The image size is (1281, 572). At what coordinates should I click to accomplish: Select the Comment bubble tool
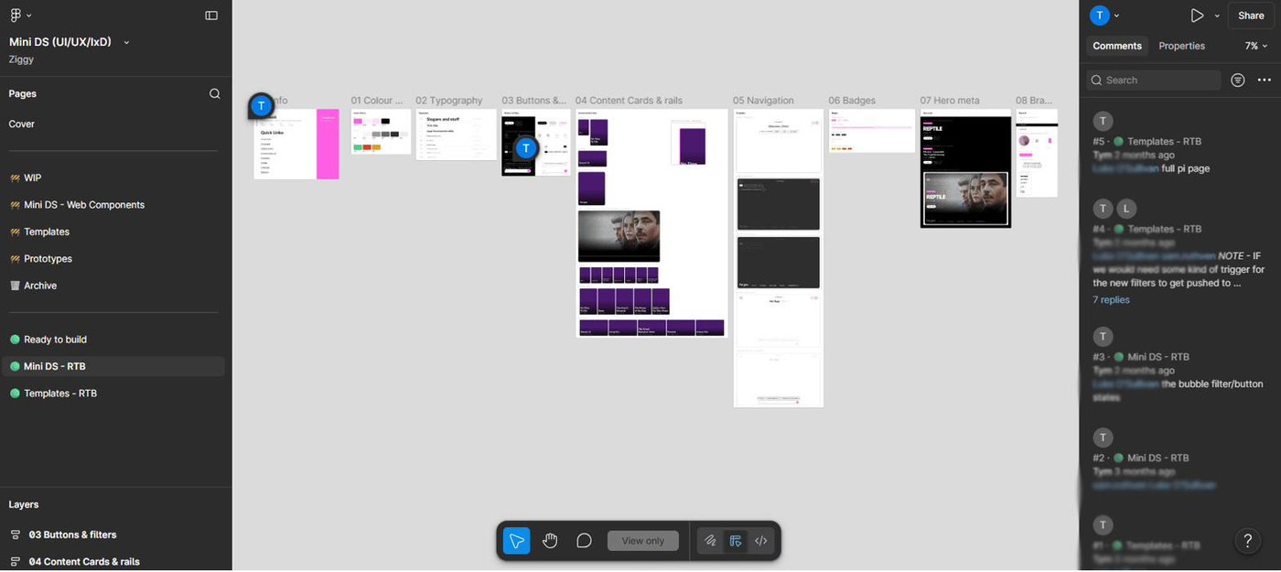(584, 541)
